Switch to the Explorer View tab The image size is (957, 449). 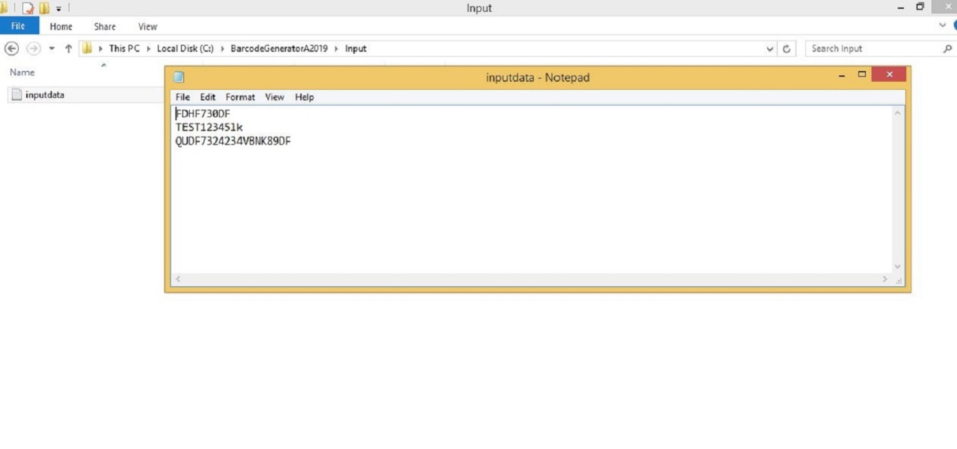(x=148, y=27)
